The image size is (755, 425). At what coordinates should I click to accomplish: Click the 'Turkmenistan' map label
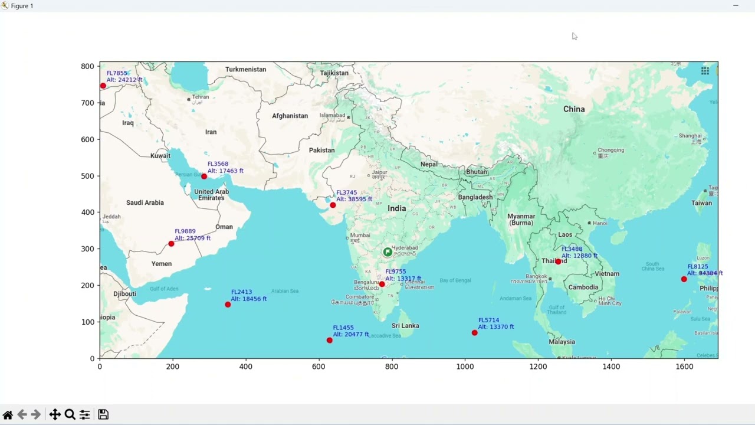[x=246, y=69]
